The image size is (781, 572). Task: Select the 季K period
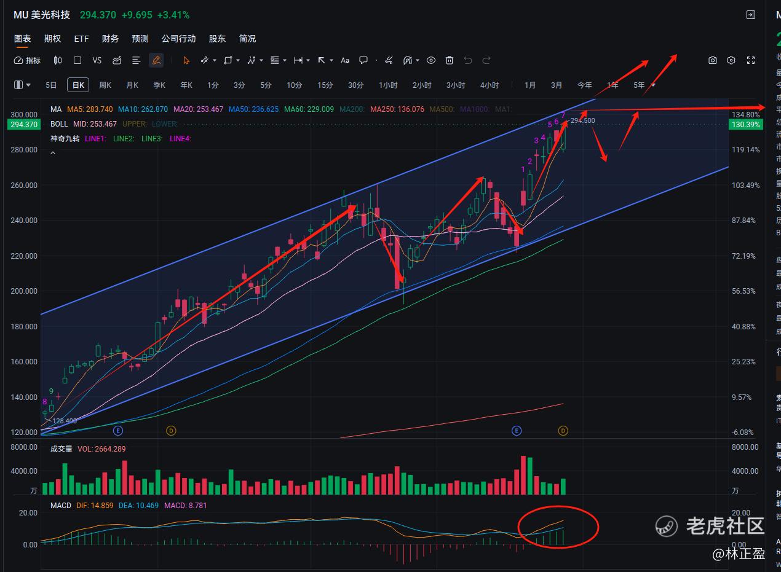click(x=159, y=85)
